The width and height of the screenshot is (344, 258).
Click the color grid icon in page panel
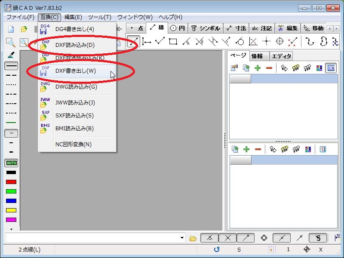coord(319,68)
